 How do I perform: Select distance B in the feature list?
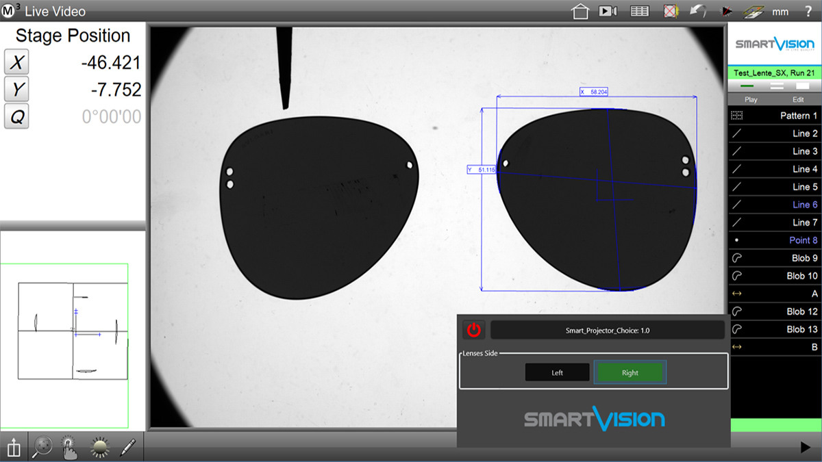tap(775, 347)
